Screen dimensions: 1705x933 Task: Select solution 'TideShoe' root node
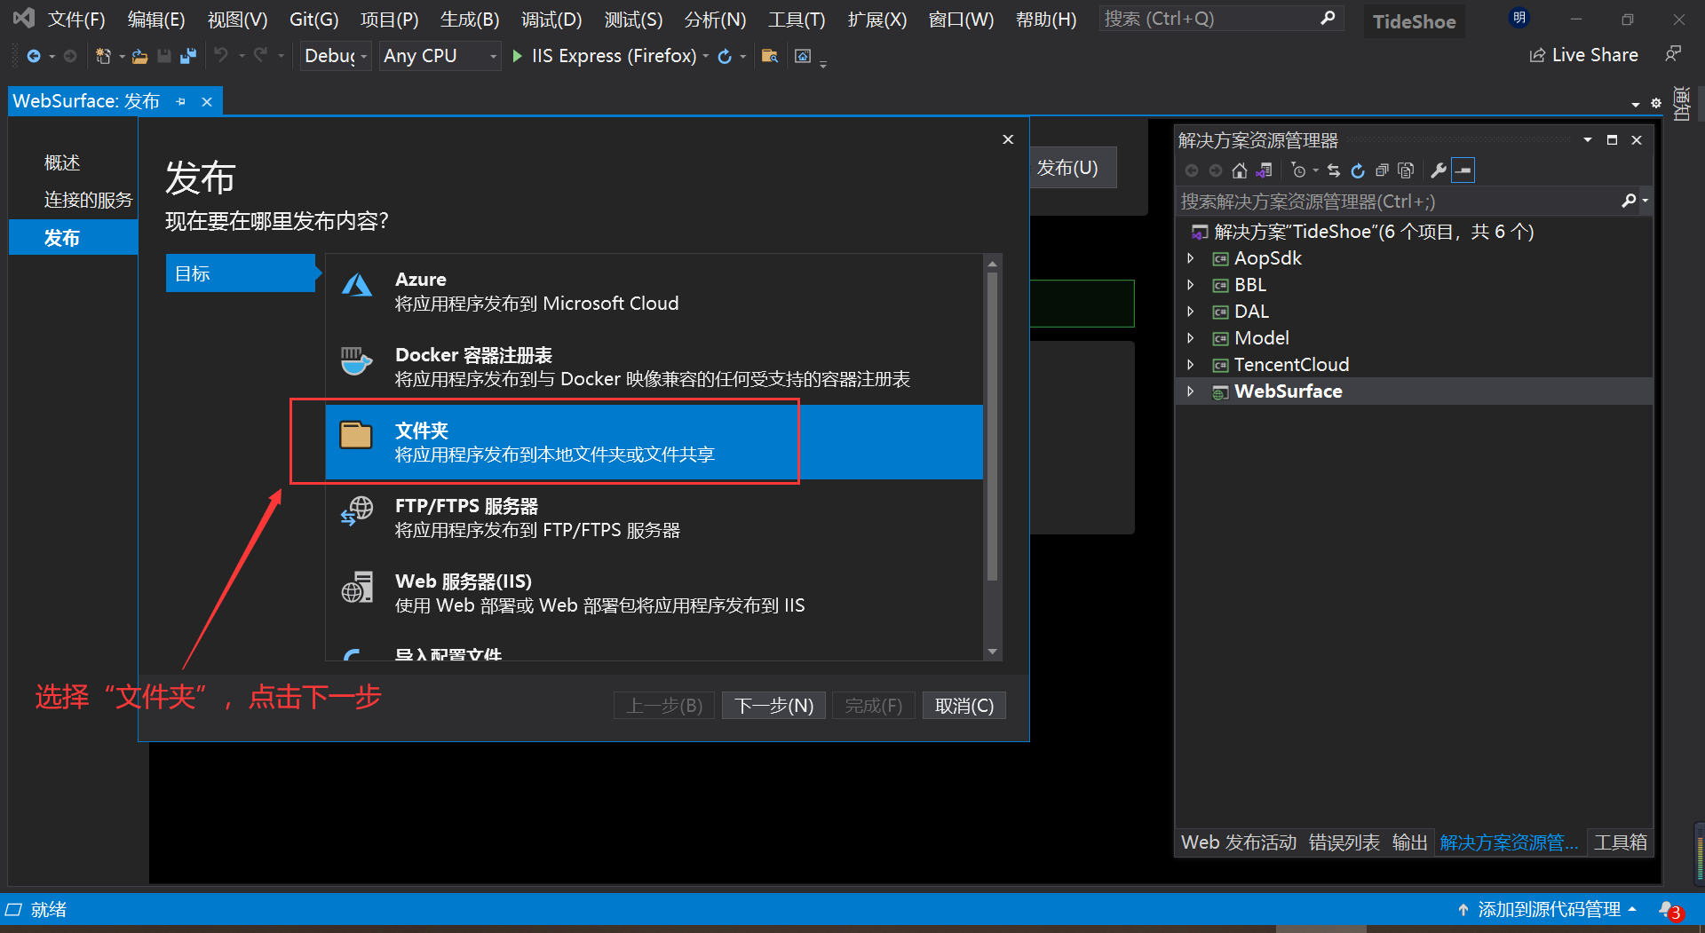click(1374, 232)
